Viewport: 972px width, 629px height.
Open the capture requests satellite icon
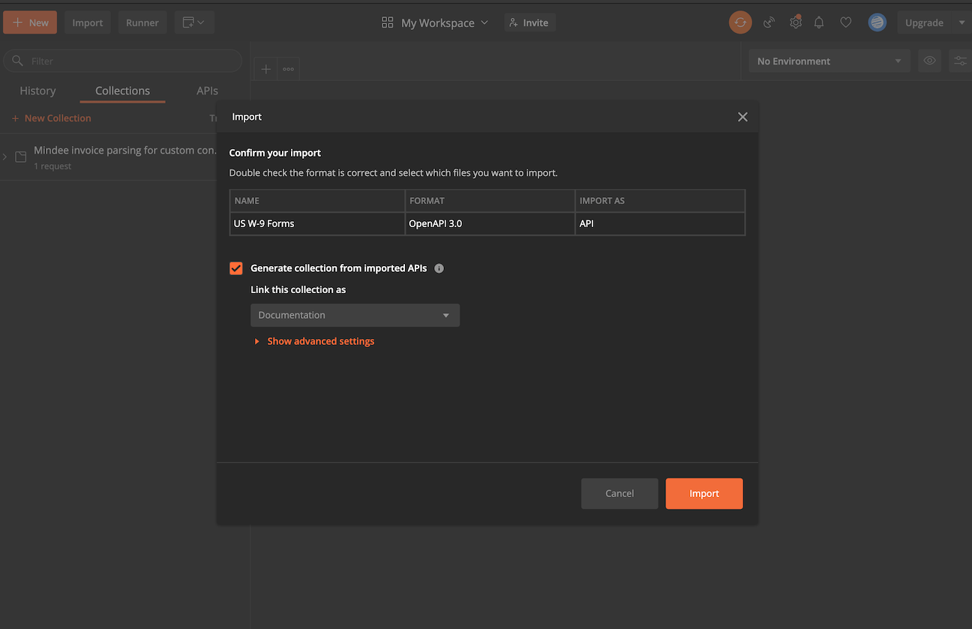(769, 22)
